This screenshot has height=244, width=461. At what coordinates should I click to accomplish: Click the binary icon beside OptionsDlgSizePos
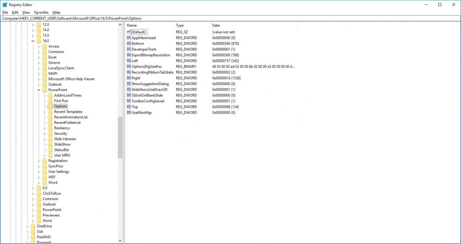point(129,67)
